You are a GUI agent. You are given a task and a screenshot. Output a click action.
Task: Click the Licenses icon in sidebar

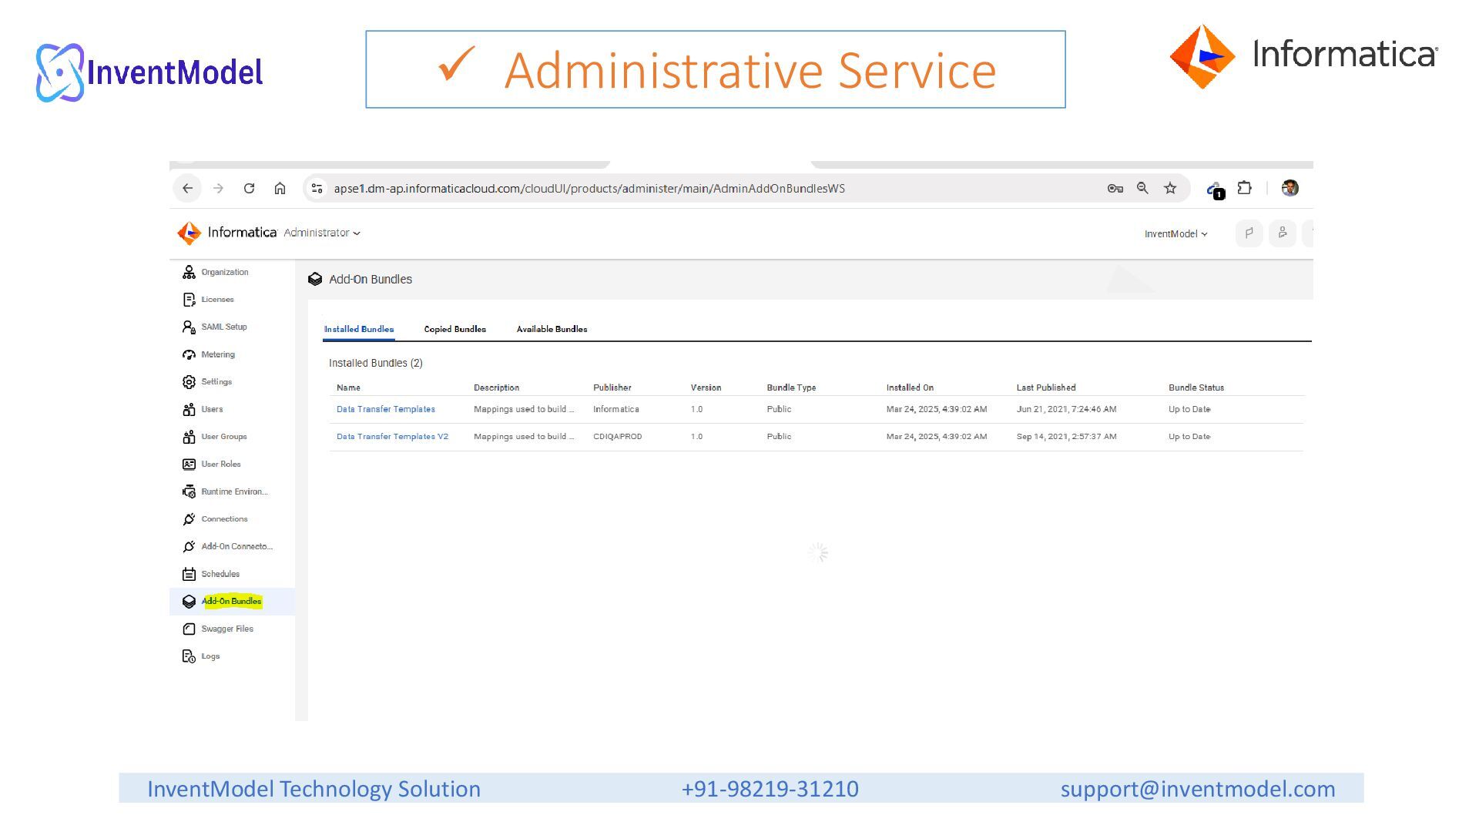pyautogui.click(x=189, y=300)
